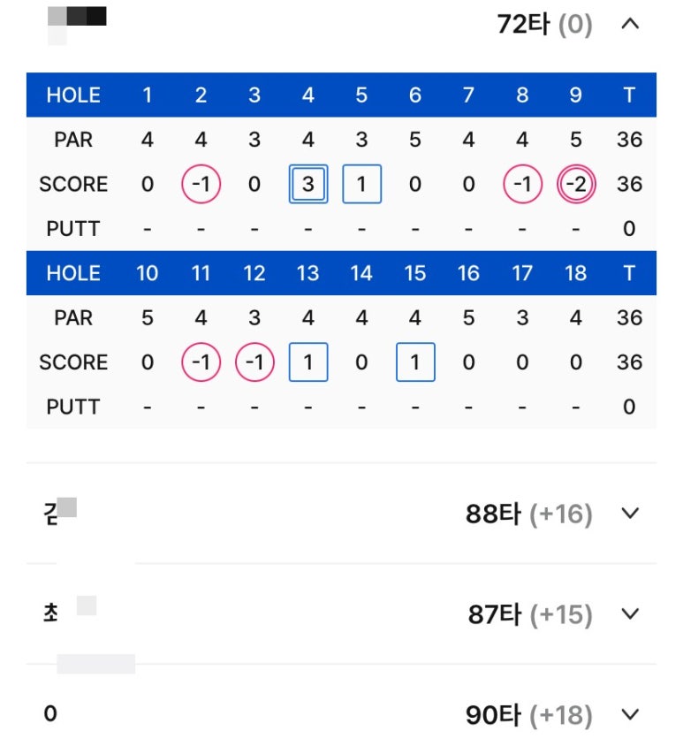Click hole 18 in the header row
Viewport: 683px width, 754px height.
[x=575, y=273]
